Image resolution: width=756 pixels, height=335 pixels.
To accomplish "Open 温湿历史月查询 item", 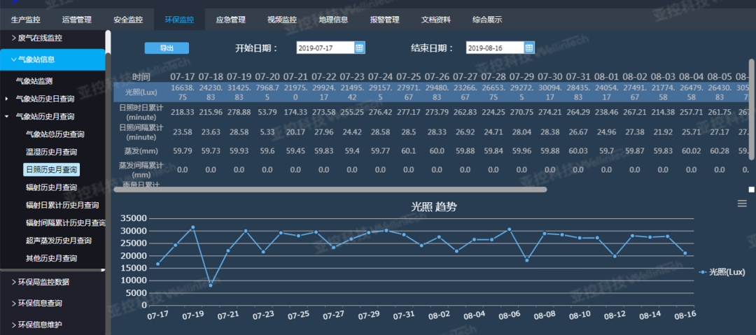I will [x=51, y=152].
